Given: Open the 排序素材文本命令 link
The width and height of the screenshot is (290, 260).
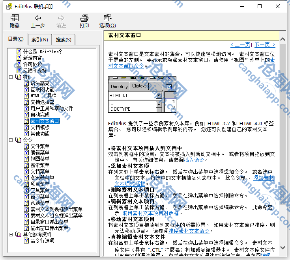Looking at the screenshot, I should [x=189, y=231].
